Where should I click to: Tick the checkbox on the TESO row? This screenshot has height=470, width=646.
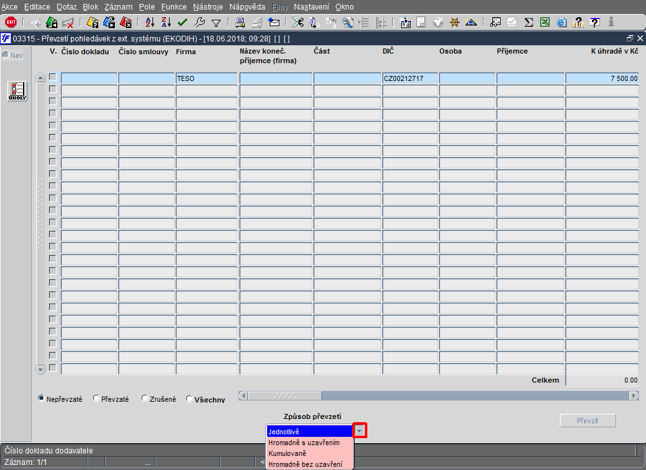53,77
